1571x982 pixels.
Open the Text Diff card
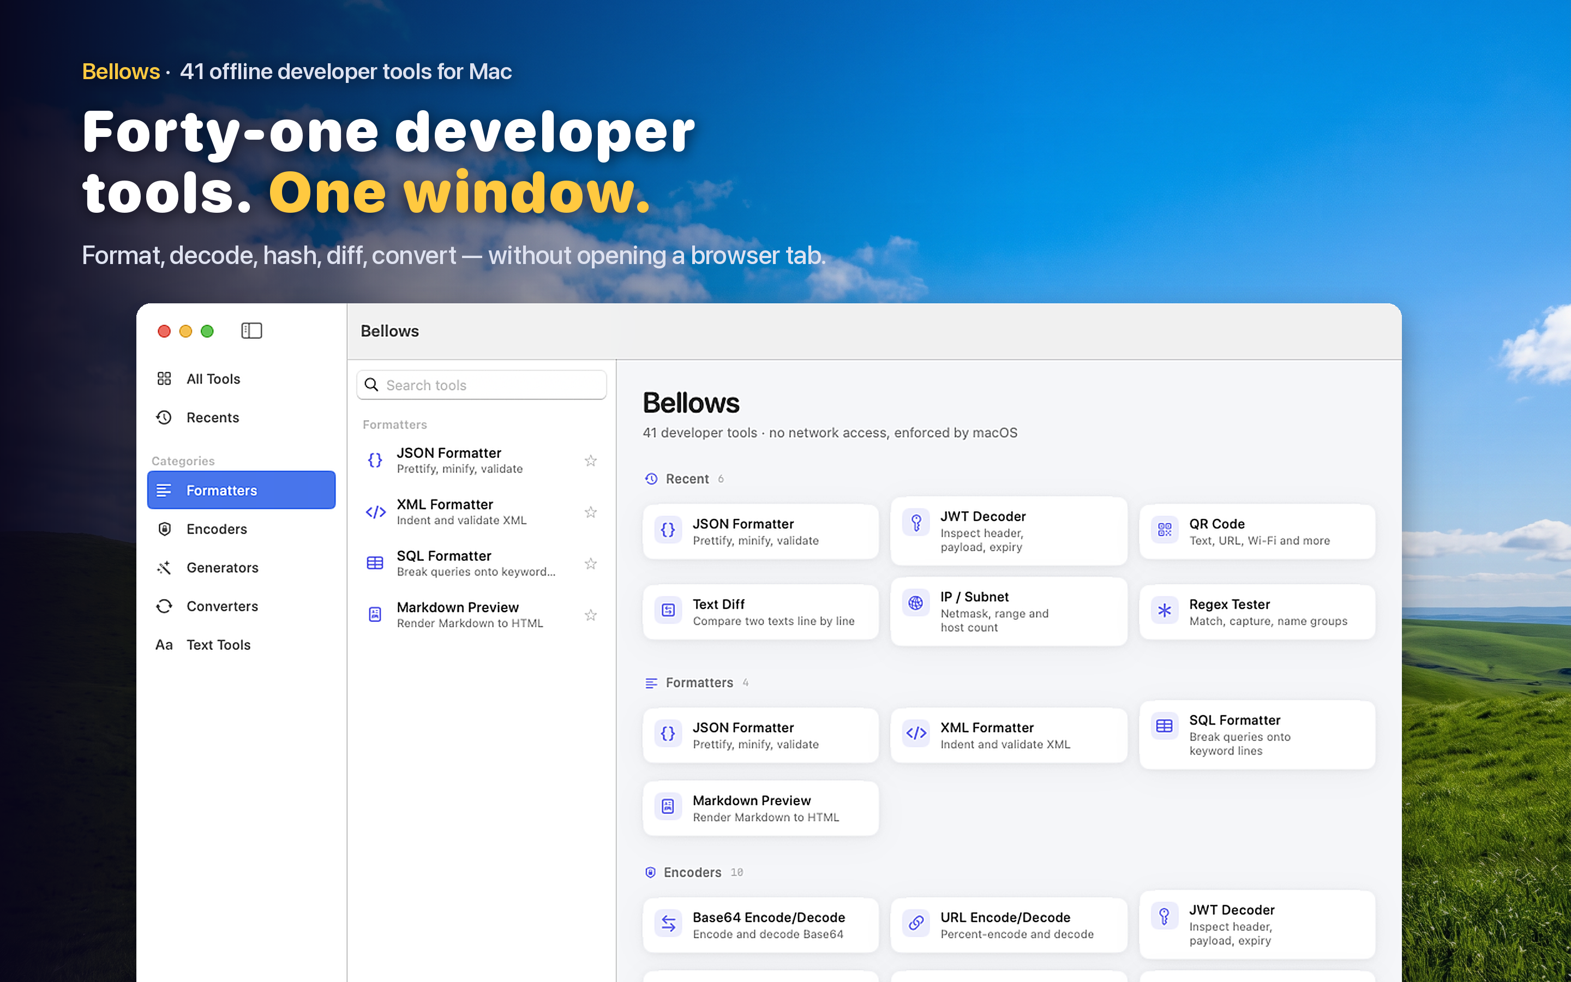(x=761, y=612)
